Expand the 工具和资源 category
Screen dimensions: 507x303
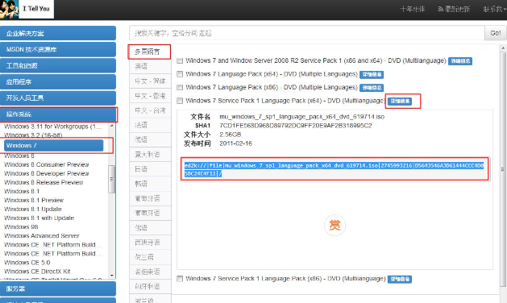[x=58, y=65]
